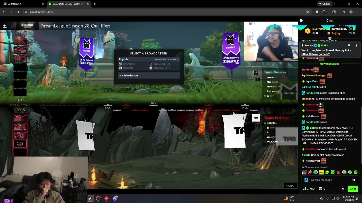Show hidden system tray icons

click(315, 198)
